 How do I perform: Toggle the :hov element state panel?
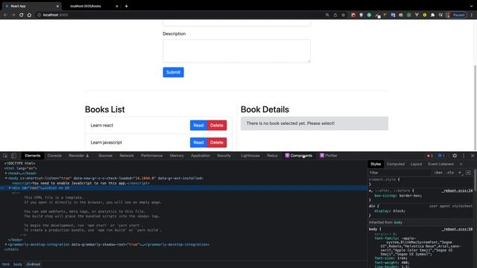(x=438, y=173)
